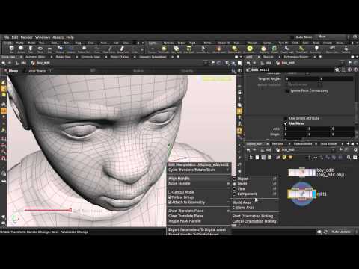Open the Edit menu
The height and width of the screenshot is (269, 359).
15,37
